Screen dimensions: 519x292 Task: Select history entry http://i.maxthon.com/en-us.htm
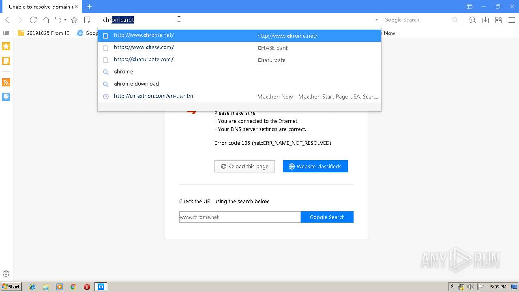coord(239,96)
